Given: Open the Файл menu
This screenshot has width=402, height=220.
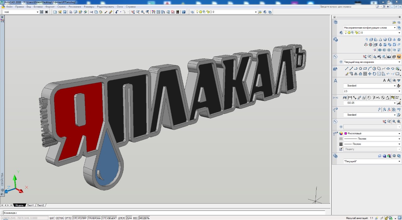Looking at the screenshot, I should pos(9,7).
